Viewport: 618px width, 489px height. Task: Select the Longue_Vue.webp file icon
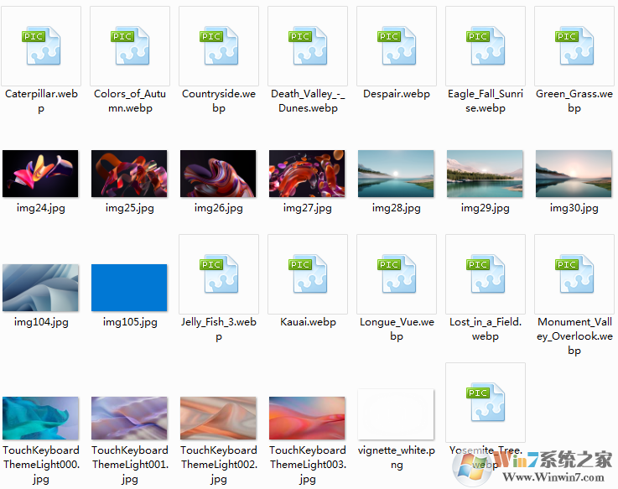tap(397, 274)
